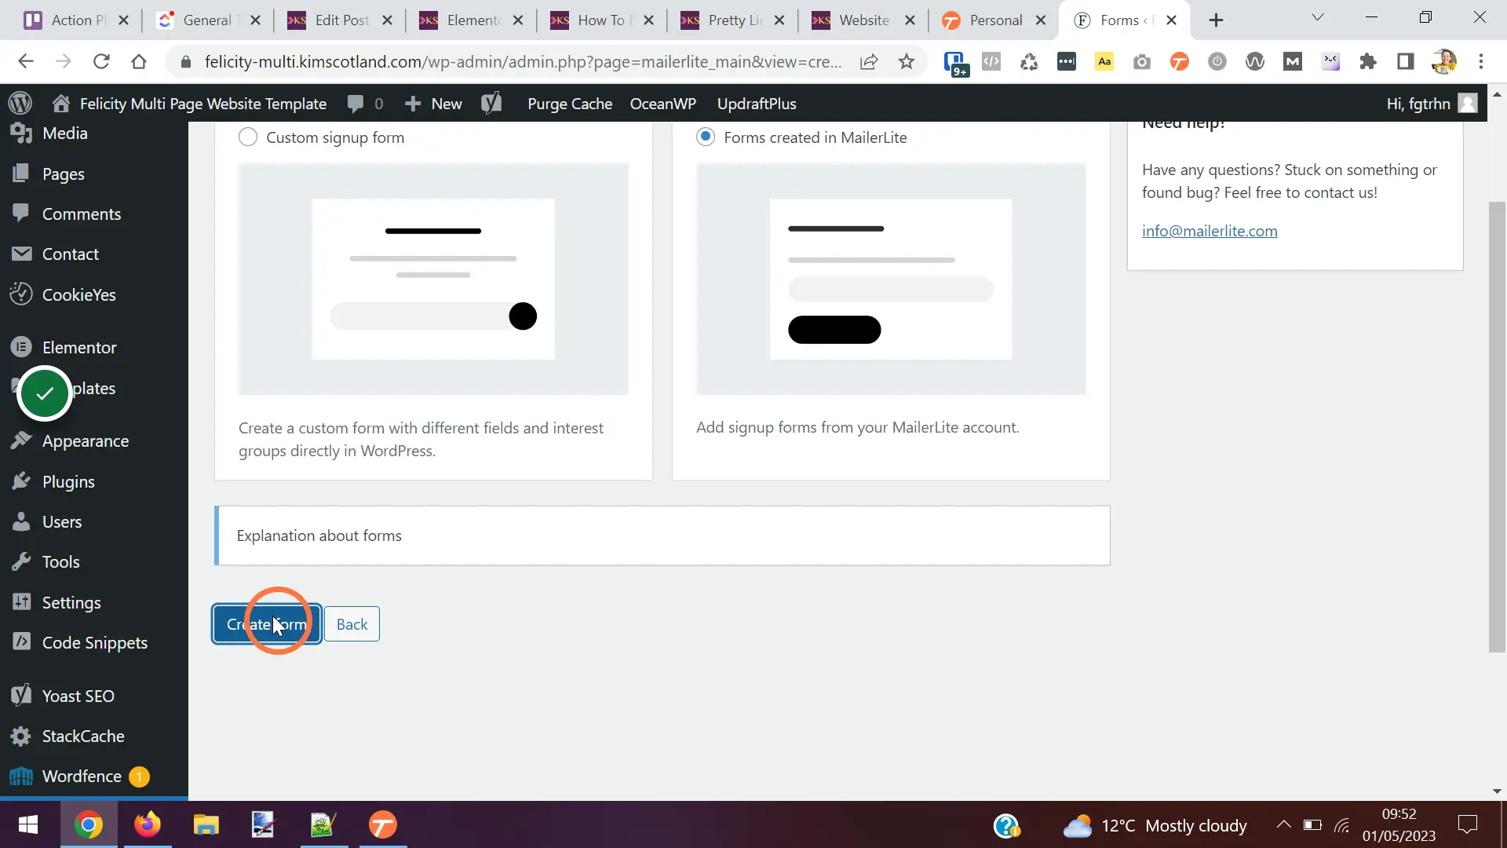This screenshot has width=1507, height=848.
Task: Click the WordPress logo in admin bar
Action: tap(20, 104)
